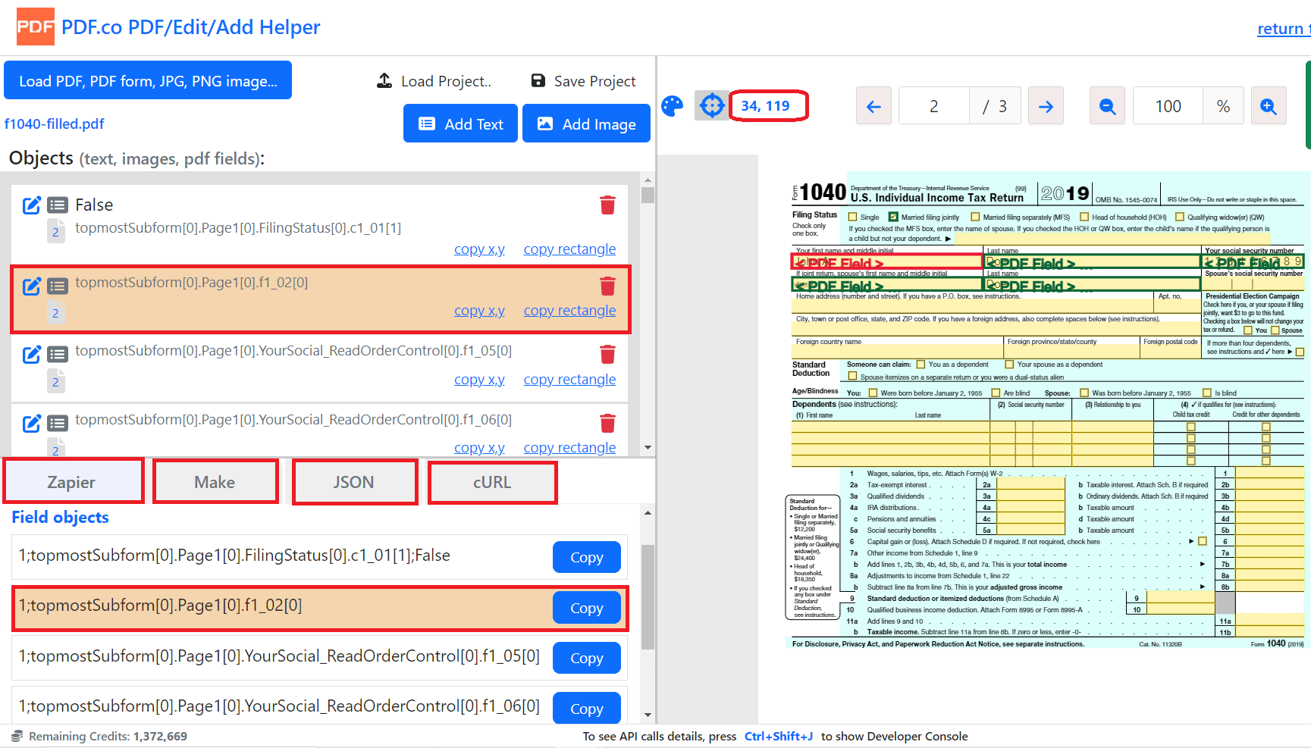Click Load PDF, PDF form button
The width and height of the screenshot is (1311, 748).
pyautogui.click(x=148, y=81)
